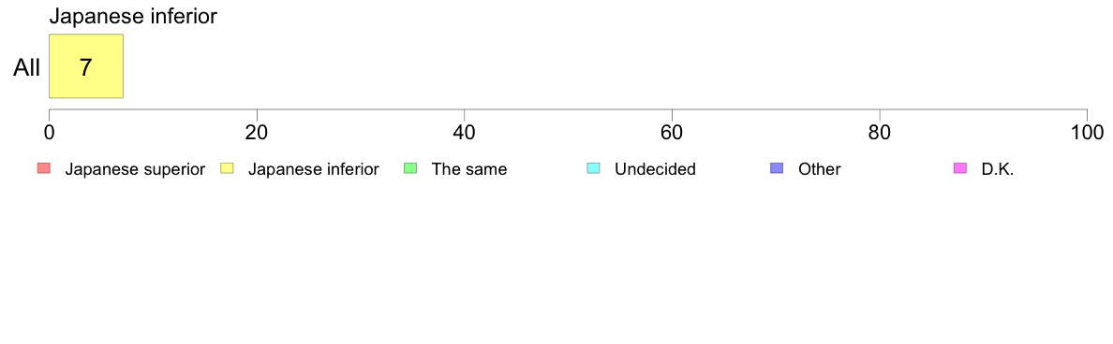Click the blue Other legend swatch

pos(777,168)
